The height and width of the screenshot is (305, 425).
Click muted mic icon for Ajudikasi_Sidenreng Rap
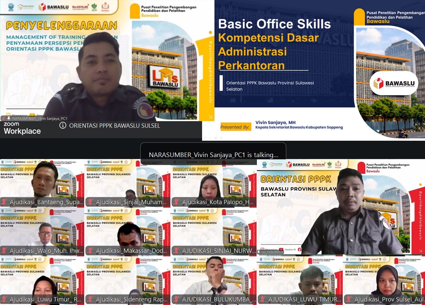click(90, 299)
